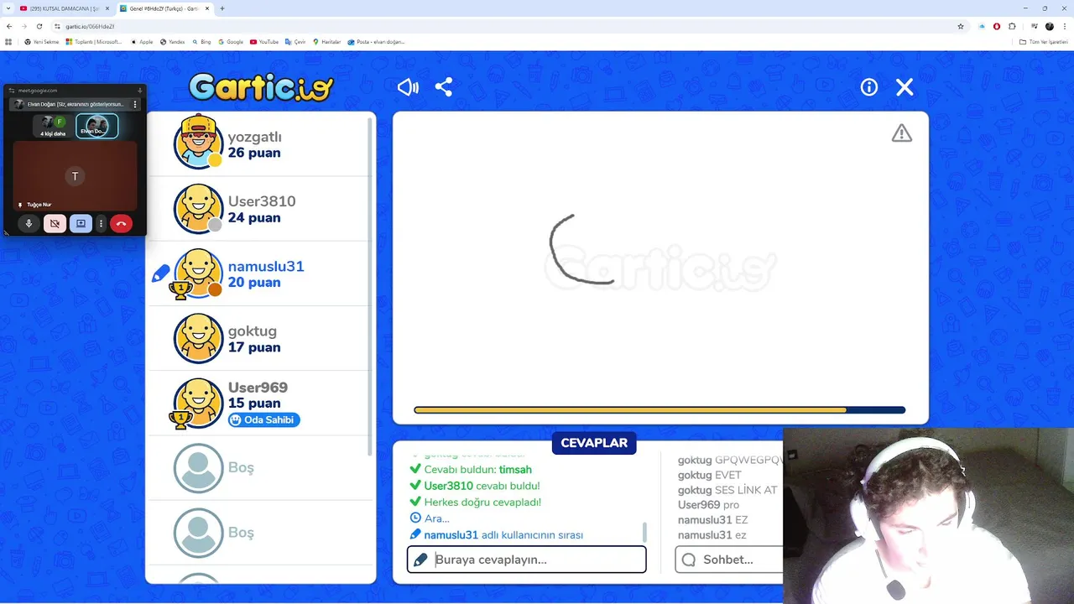
Task: Open the Apple bookmark
Action: 142,41
